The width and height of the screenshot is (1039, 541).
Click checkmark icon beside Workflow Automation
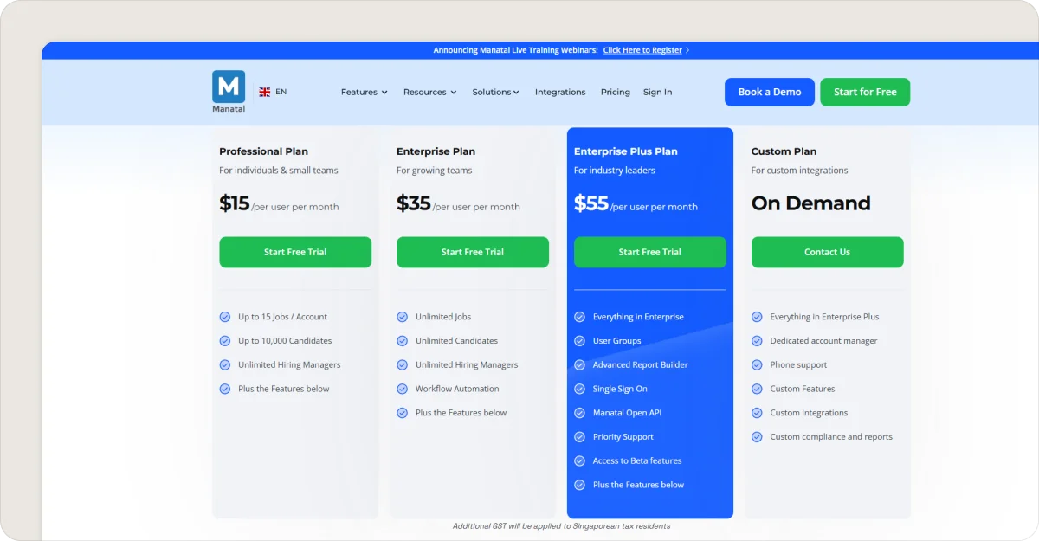click(x=402, y=390)
